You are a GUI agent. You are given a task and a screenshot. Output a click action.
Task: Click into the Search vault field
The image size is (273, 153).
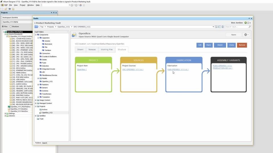coord(236,27)
